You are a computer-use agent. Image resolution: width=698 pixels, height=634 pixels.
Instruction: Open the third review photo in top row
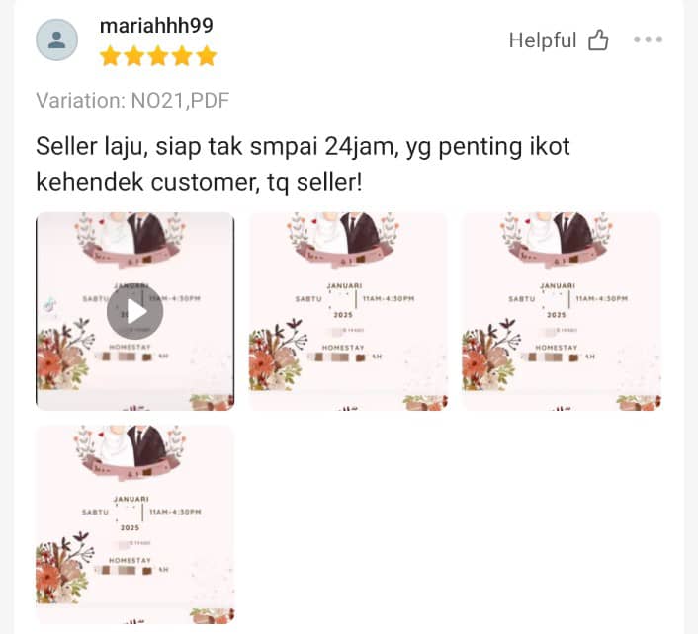562,311
